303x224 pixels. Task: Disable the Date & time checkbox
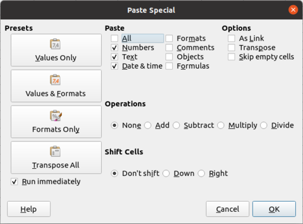[x=115, y=66]
